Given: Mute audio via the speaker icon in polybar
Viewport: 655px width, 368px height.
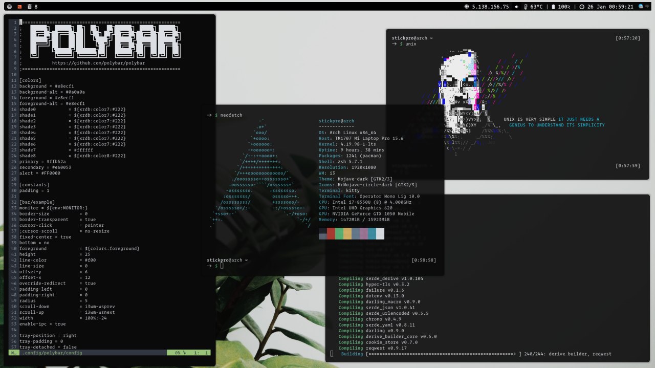Looking at the screenshot, I should tap(516, 7).
